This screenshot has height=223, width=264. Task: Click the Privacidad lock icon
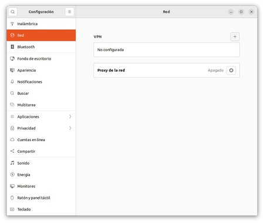pos(12,128)
